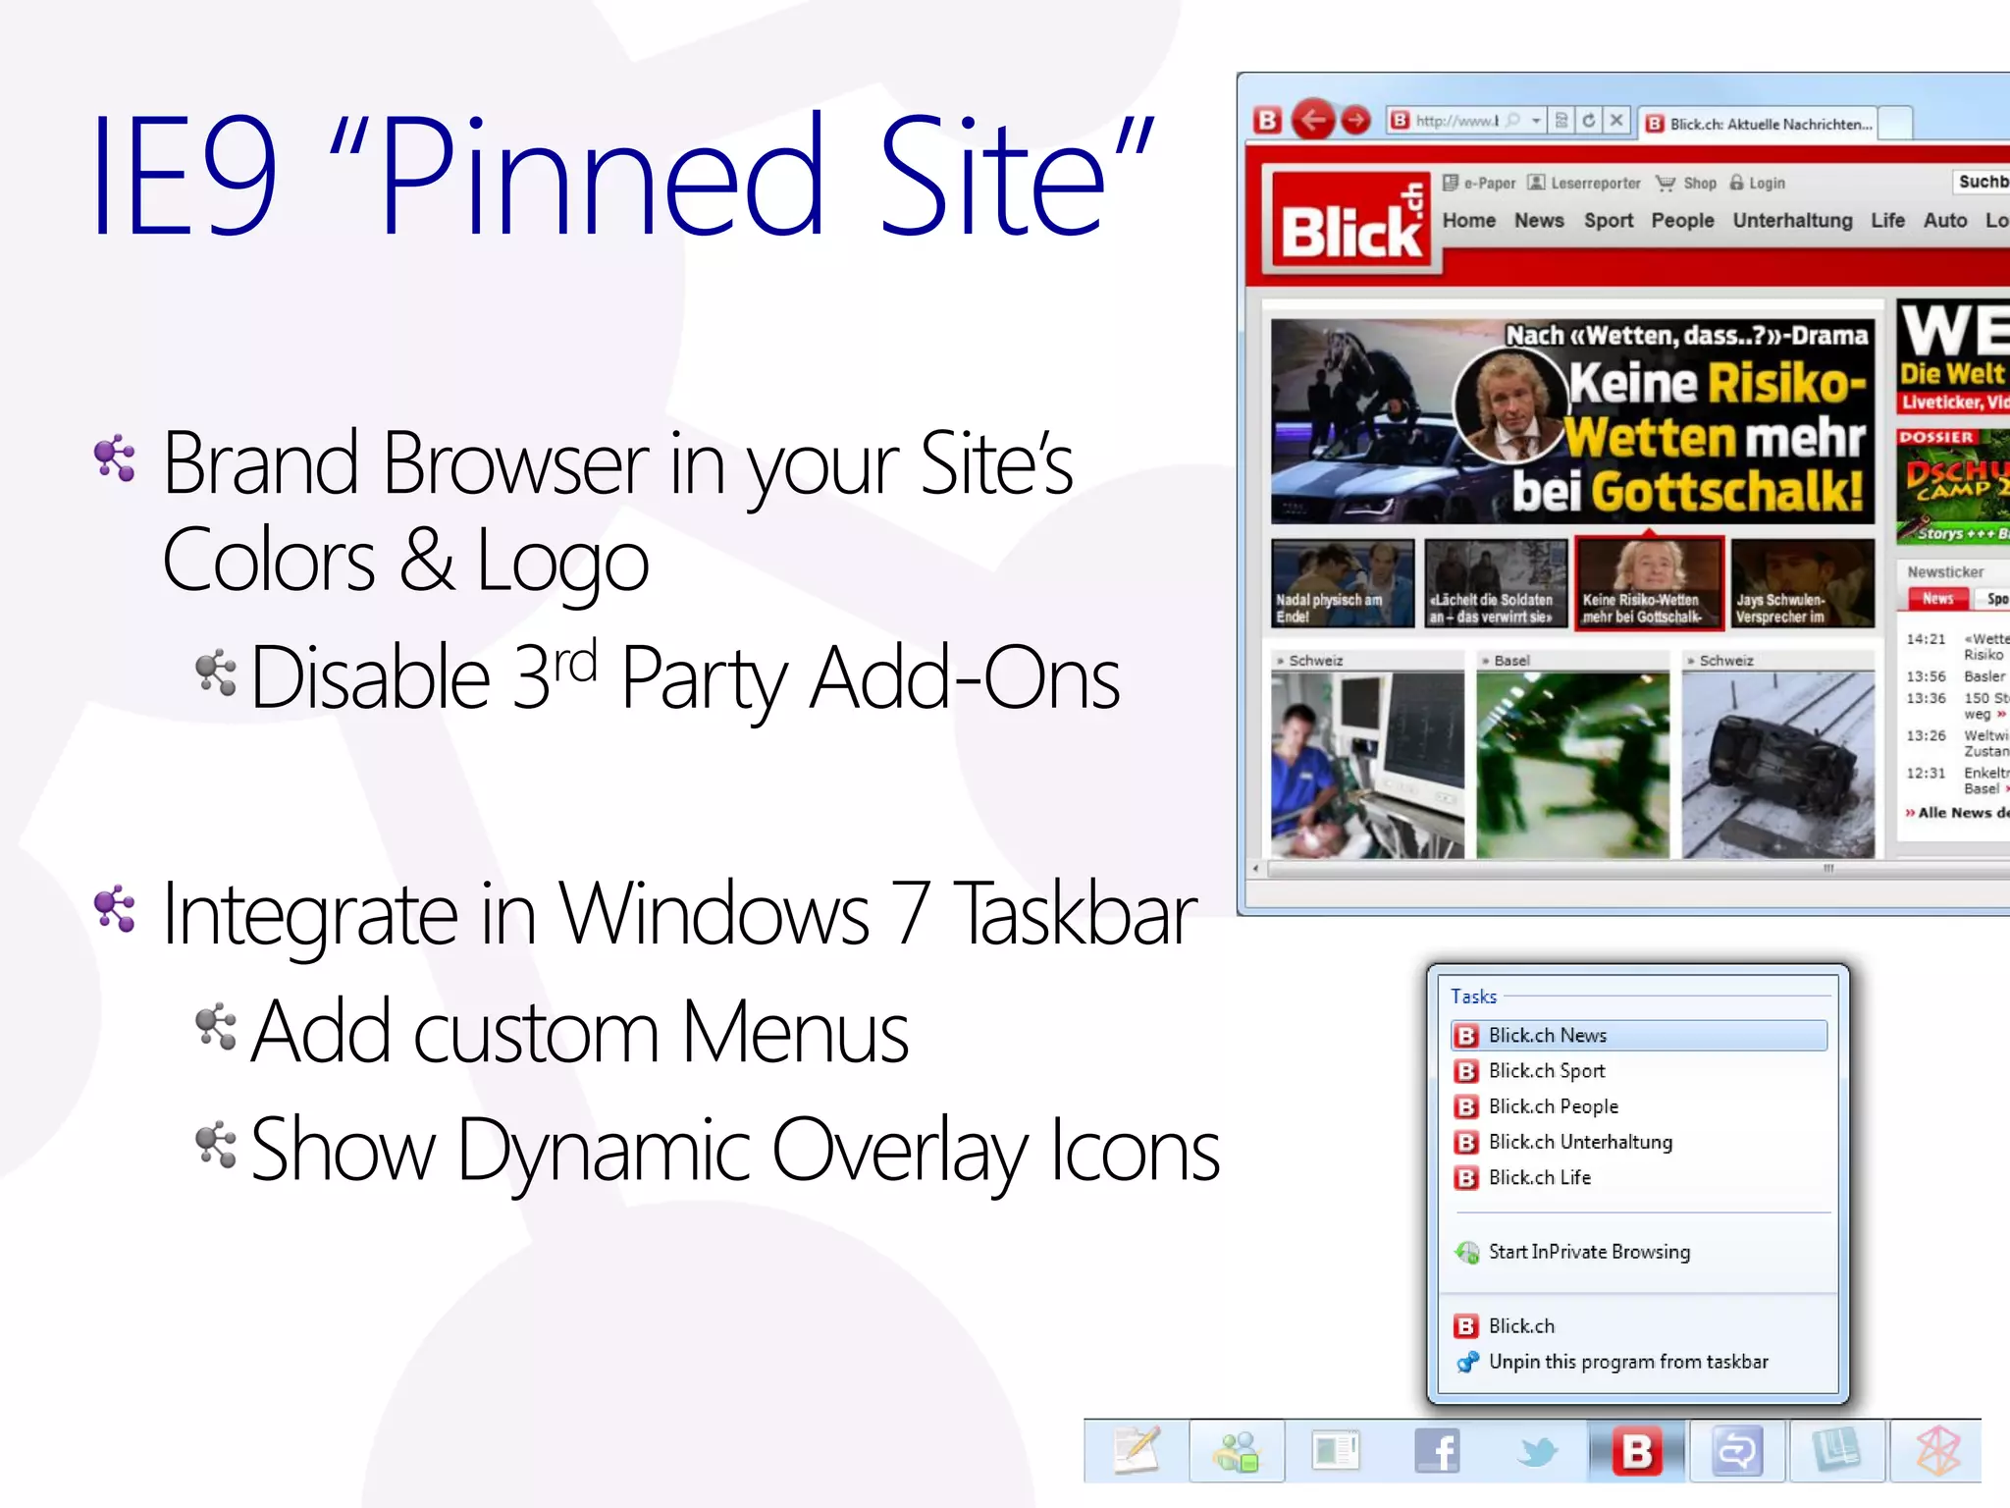The width and height of the screenshot is (2010, 1508).
Task: Click the horizontal scrollbar under page content
Action: [x=1629, y=869]
